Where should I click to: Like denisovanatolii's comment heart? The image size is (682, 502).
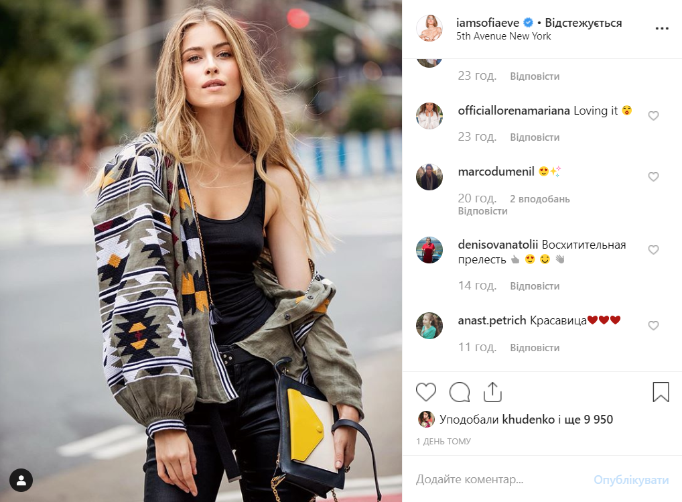pyautogui.click(x=653, y=250)
